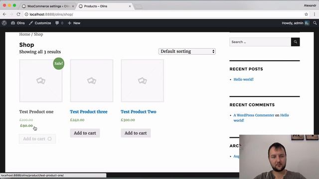Click the admin bar search magnifier

tap(315, 23)
